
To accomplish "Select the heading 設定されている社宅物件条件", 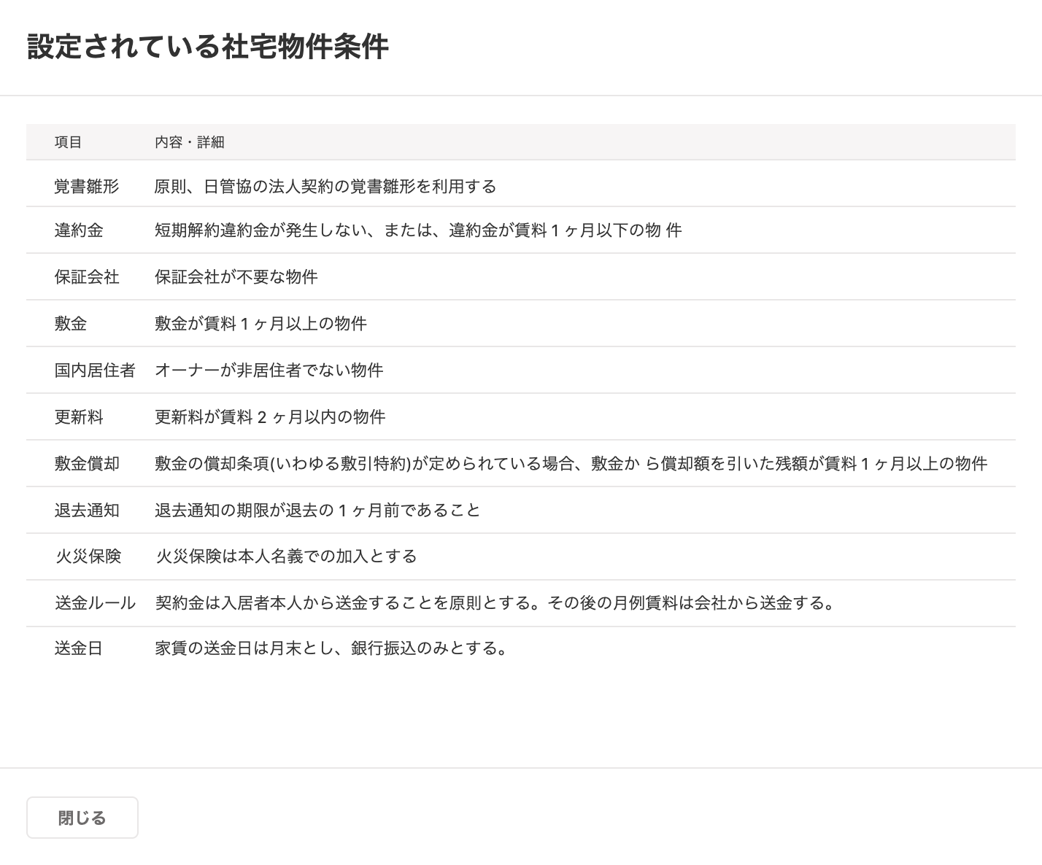I will [x=208, y=47].
